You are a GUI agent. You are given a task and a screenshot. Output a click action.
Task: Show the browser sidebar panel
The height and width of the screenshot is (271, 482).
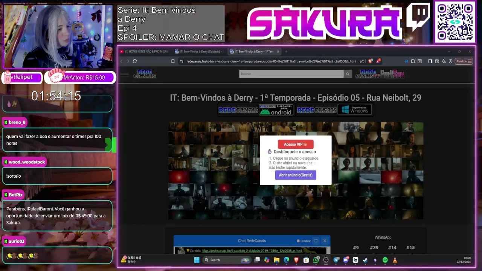(430, 61)
